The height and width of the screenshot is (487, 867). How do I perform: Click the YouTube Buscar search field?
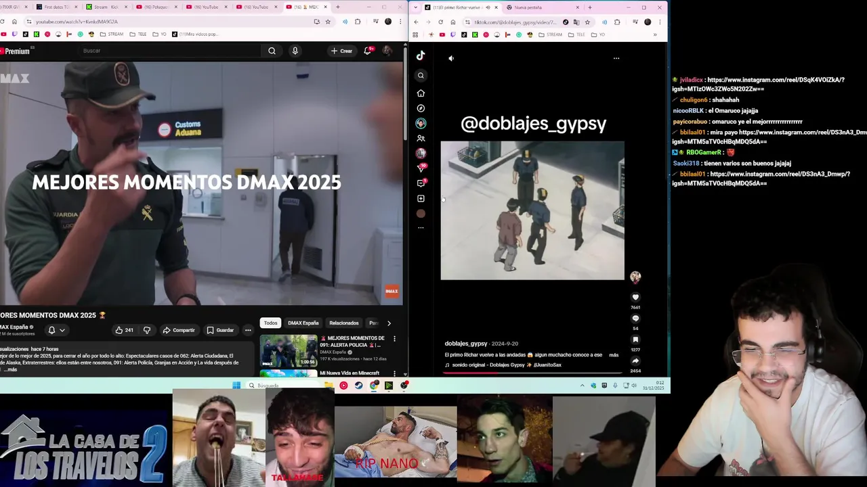point(169,51)
